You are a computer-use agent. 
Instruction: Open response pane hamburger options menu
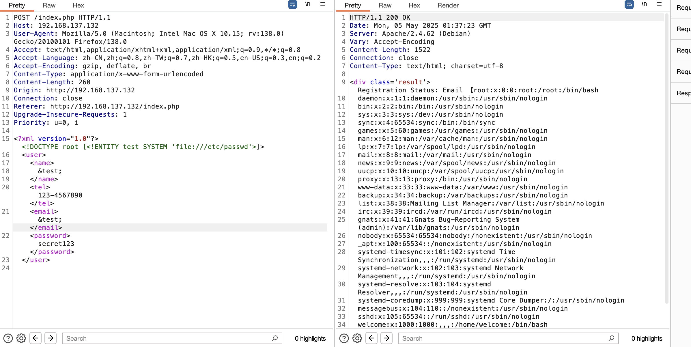point(659,4)
